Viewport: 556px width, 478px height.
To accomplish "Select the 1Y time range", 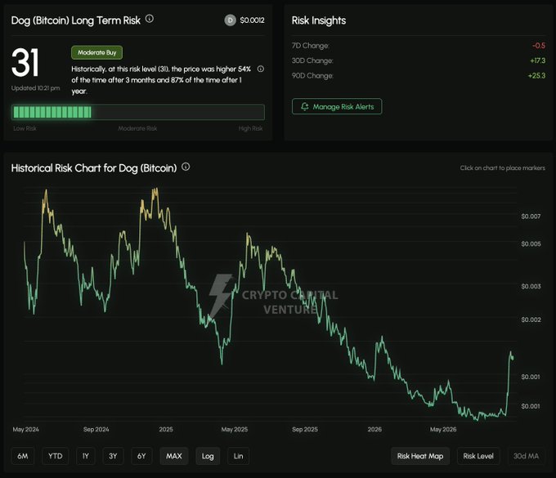I will tap(86, 456).
